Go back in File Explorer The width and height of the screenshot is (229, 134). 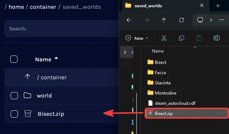coord(129,20)
